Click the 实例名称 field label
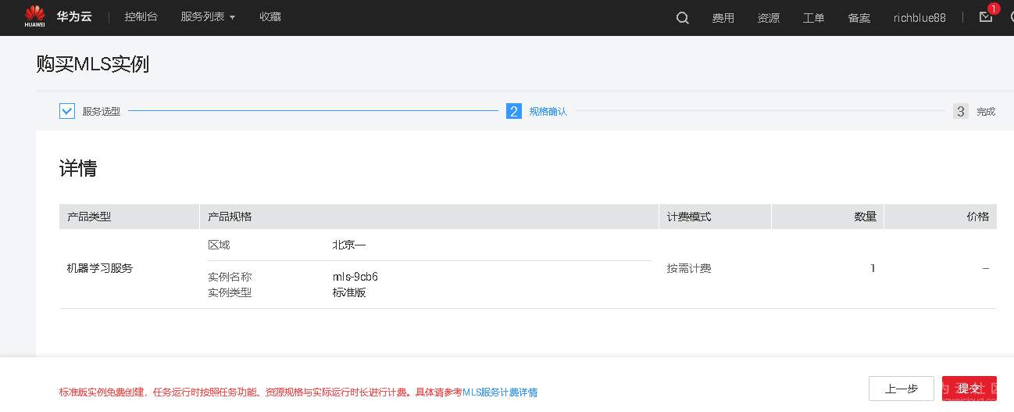This screenshot has height=412, width=1014. click(230, 277)
